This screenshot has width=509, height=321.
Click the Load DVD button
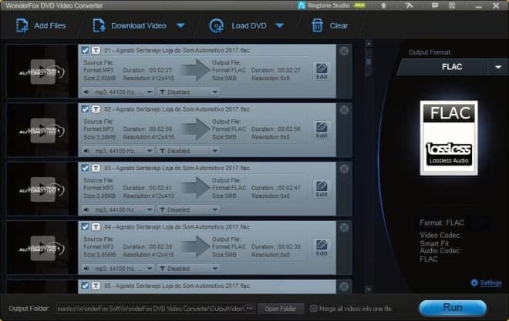(238, 25)
